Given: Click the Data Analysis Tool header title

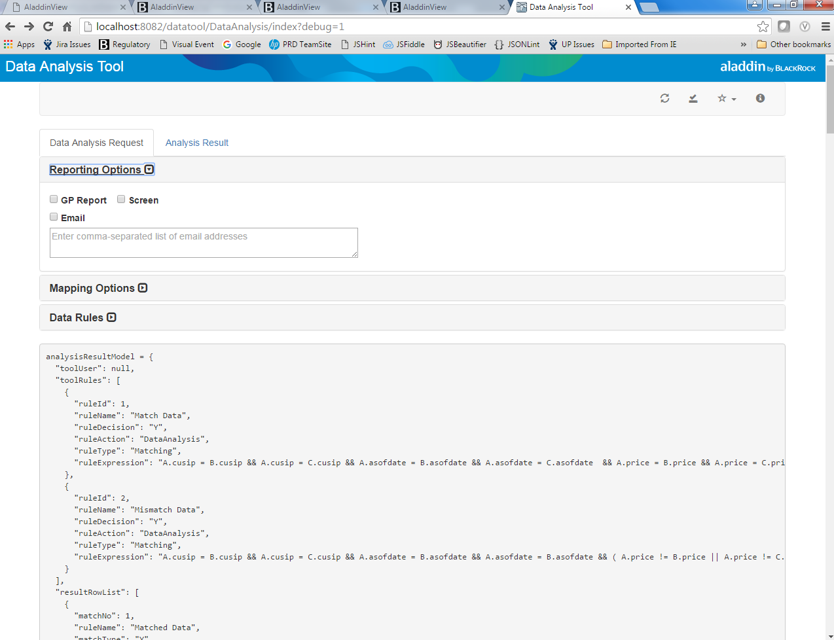Looking at the screenshot, I should [x=64, y=67].
